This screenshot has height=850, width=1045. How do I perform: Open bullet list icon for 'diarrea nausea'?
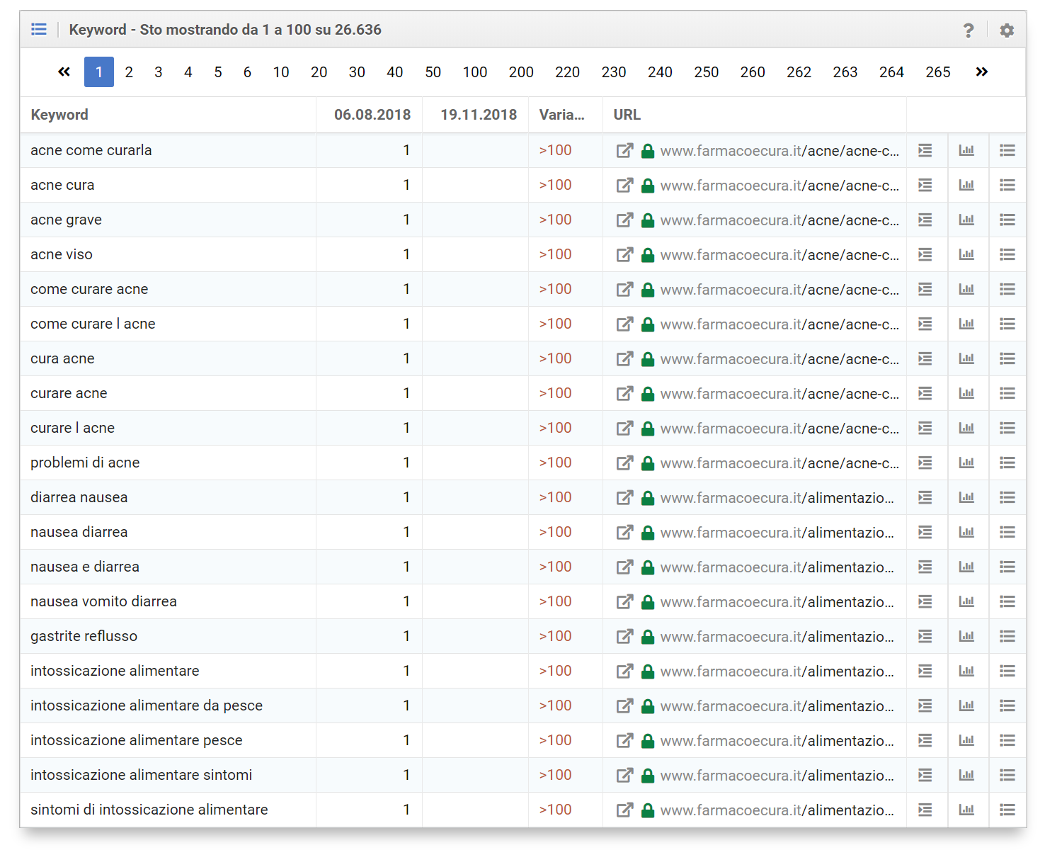[1007, 497]
